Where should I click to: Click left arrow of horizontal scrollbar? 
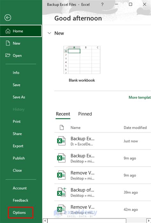(45, 221)
